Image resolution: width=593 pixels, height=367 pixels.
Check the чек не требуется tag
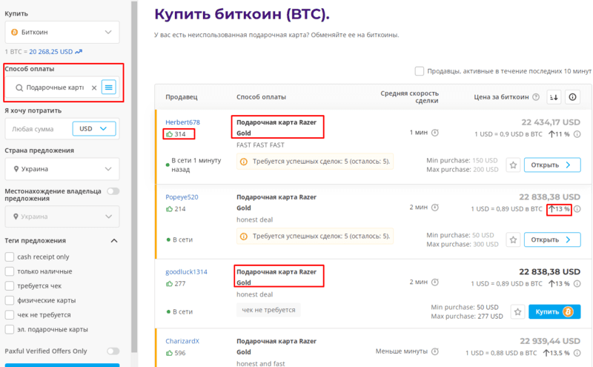10,315
